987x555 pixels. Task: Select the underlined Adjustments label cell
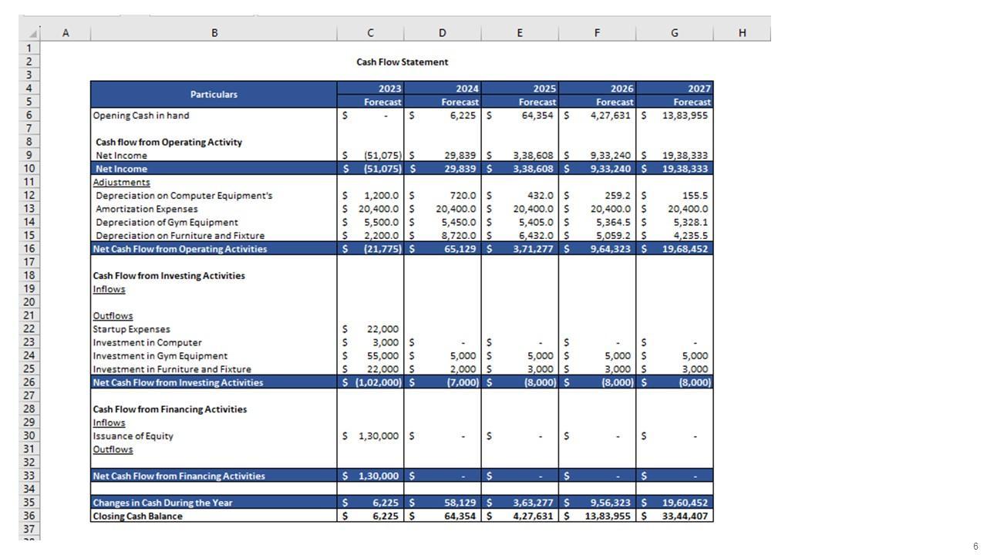coord(121,182)
